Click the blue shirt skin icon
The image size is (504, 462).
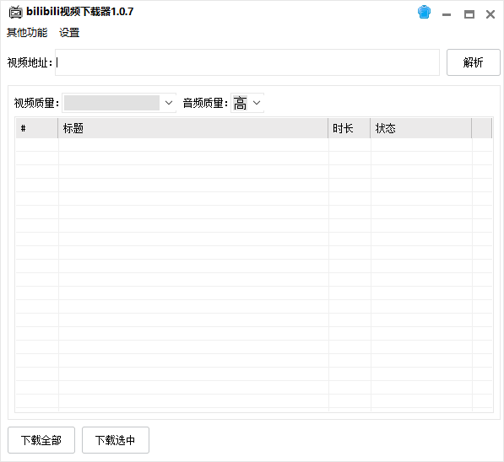coord(424,13)
